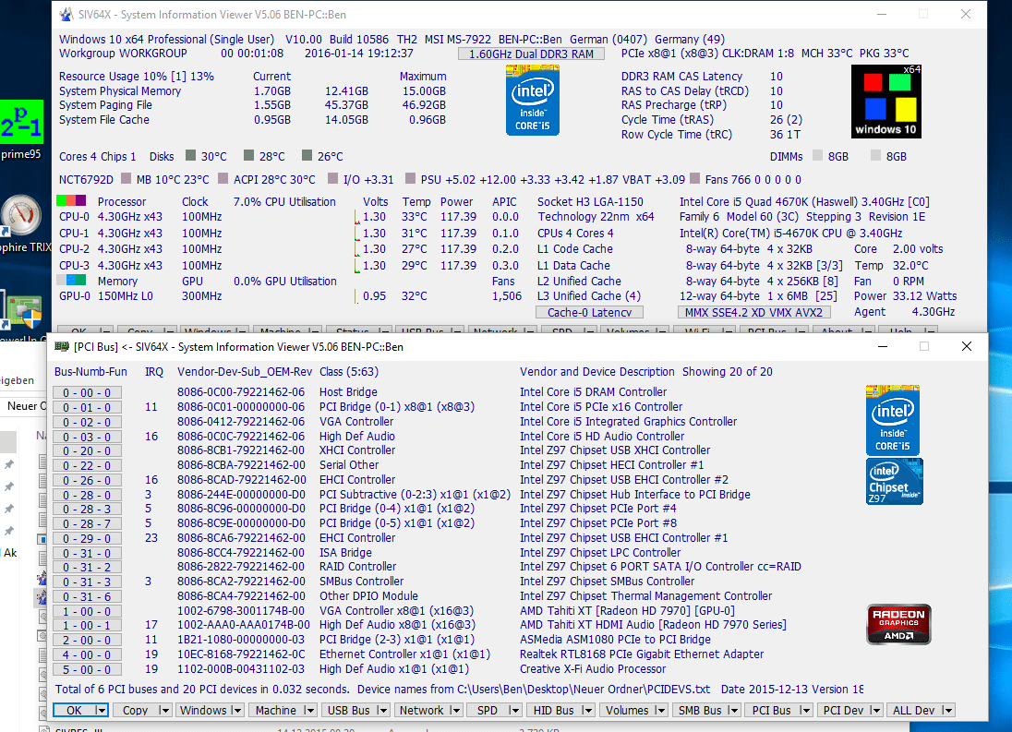Click the Cache-0 Latency button
This screenshot has width=1012, height=732.
[x=589, y=312]
